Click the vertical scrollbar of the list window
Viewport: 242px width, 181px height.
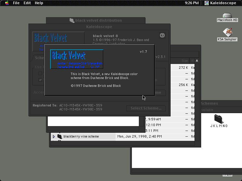[x=197, y=102]
